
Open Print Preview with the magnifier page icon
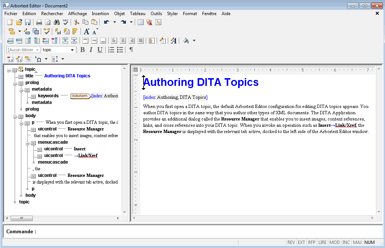pyautogui.click(x=48, y=22)
